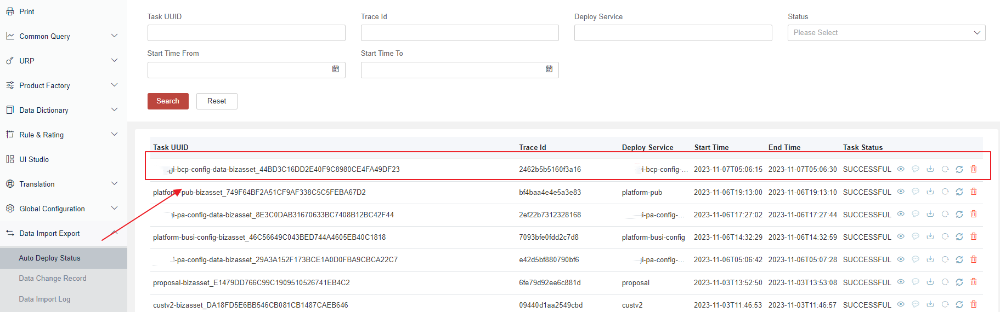
Task: Expand the Common Query menu chevron
Action: pos(114,36)
